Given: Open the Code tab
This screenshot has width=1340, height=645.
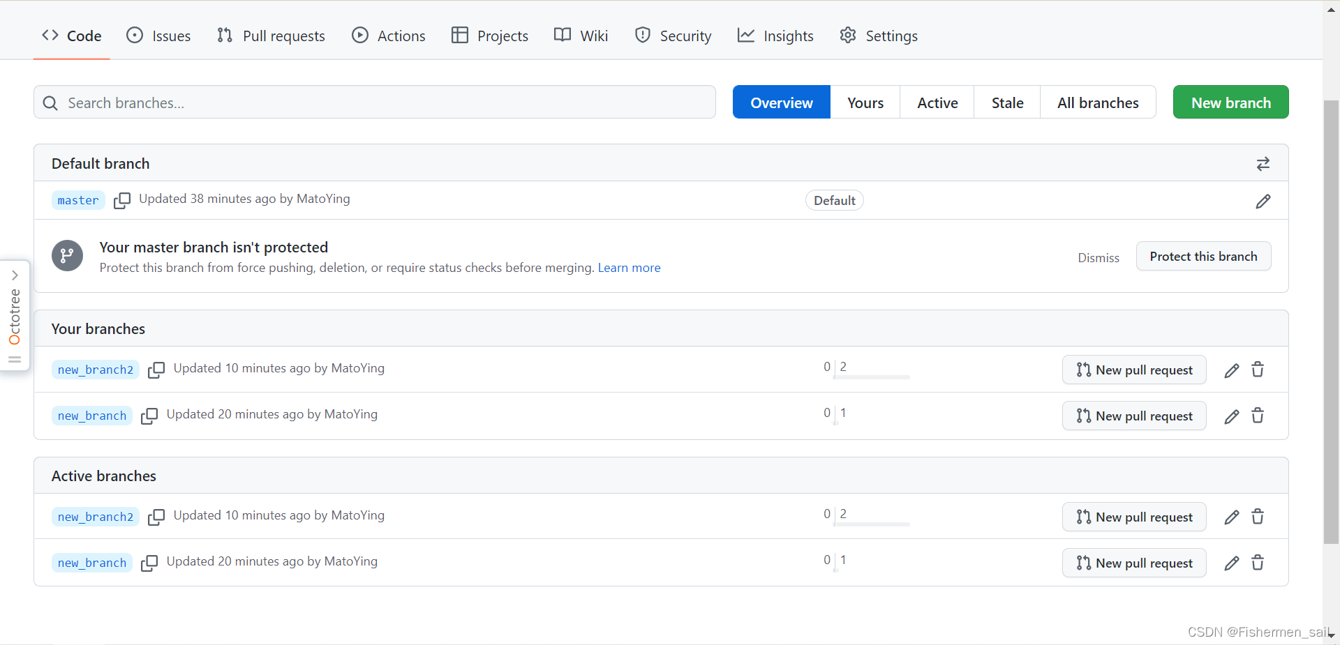Looking at the screenshot, I should [72, 36].
